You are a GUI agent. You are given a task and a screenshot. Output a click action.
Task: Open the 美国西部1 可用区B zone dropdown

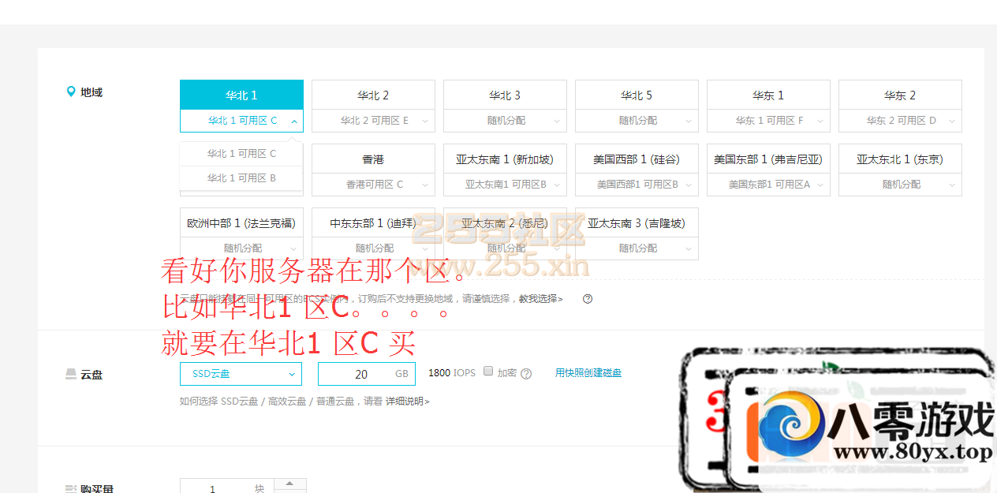[x=637, y=185]
